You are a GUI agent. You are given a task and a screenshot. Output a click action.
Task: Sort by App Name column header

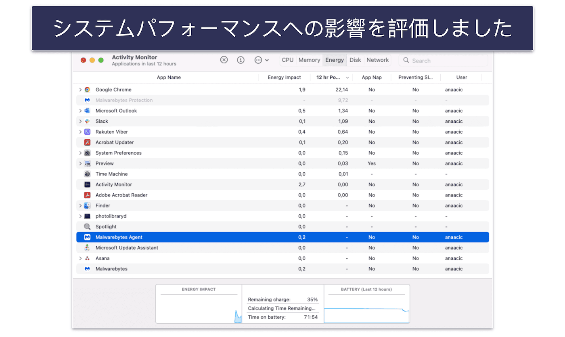point(169,77)
